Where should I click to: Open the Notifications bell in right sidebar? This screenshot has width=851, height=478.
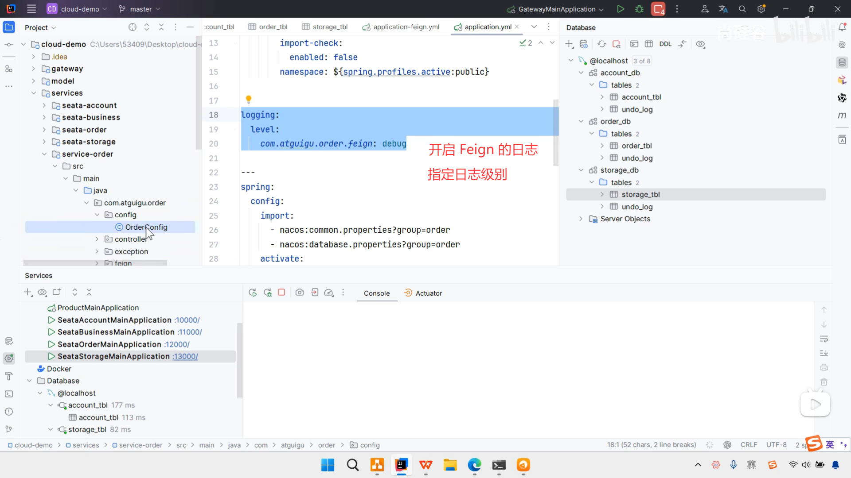point(842,27)
